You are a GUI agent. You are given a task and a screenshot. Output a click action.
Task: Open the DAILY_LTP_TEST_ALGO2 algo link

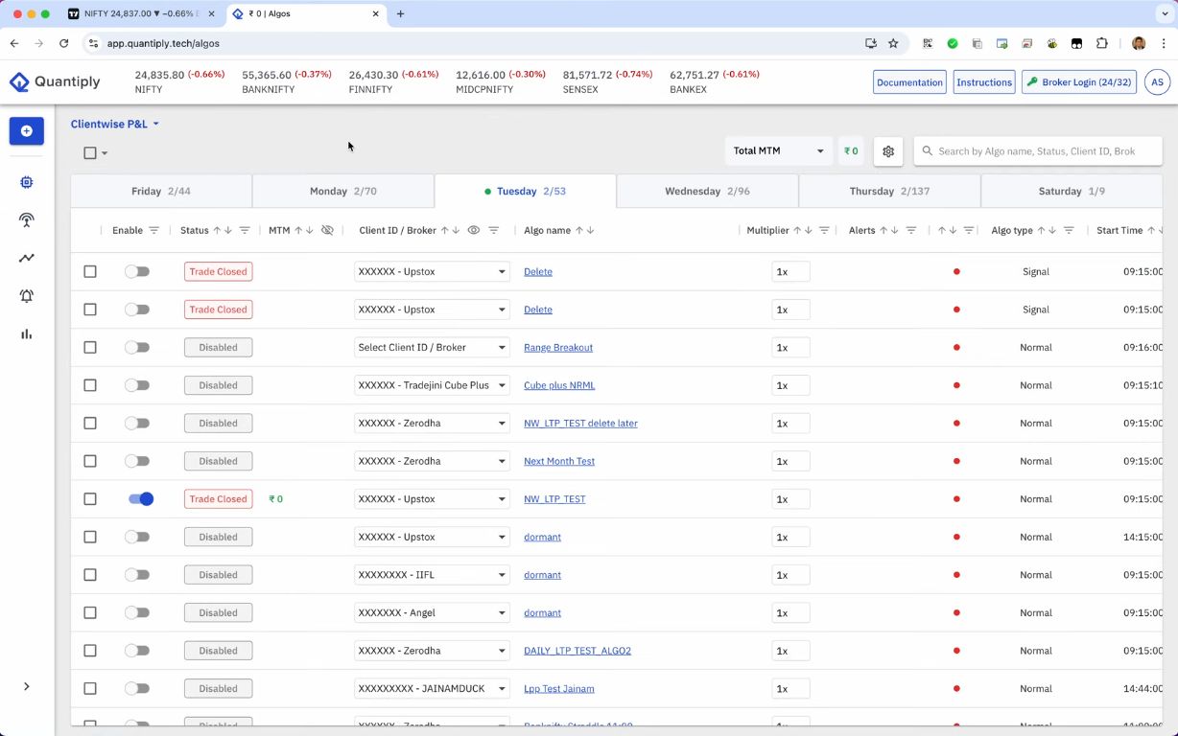[x=577, y=651]
